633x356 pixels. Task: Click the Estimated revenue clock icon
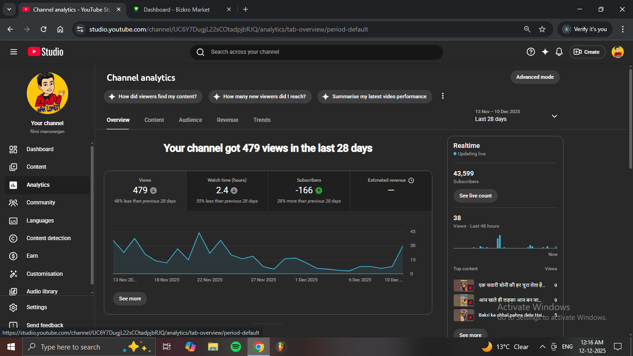point(411,180)
